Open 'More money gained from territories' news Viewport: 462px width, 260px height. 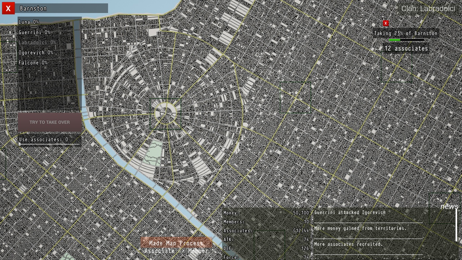[360, 228]
